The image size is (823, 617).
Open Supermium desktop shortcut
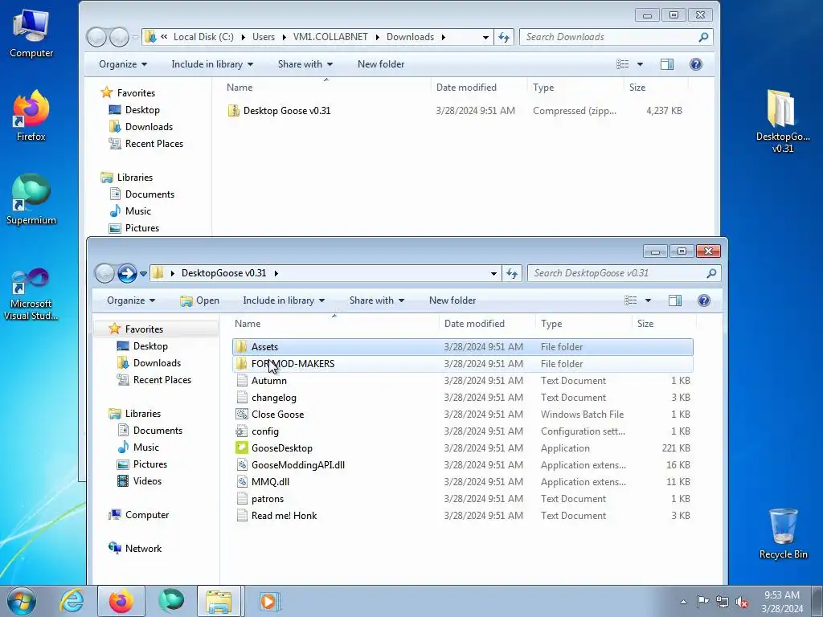pyautogui.click(x=31, y=200)
